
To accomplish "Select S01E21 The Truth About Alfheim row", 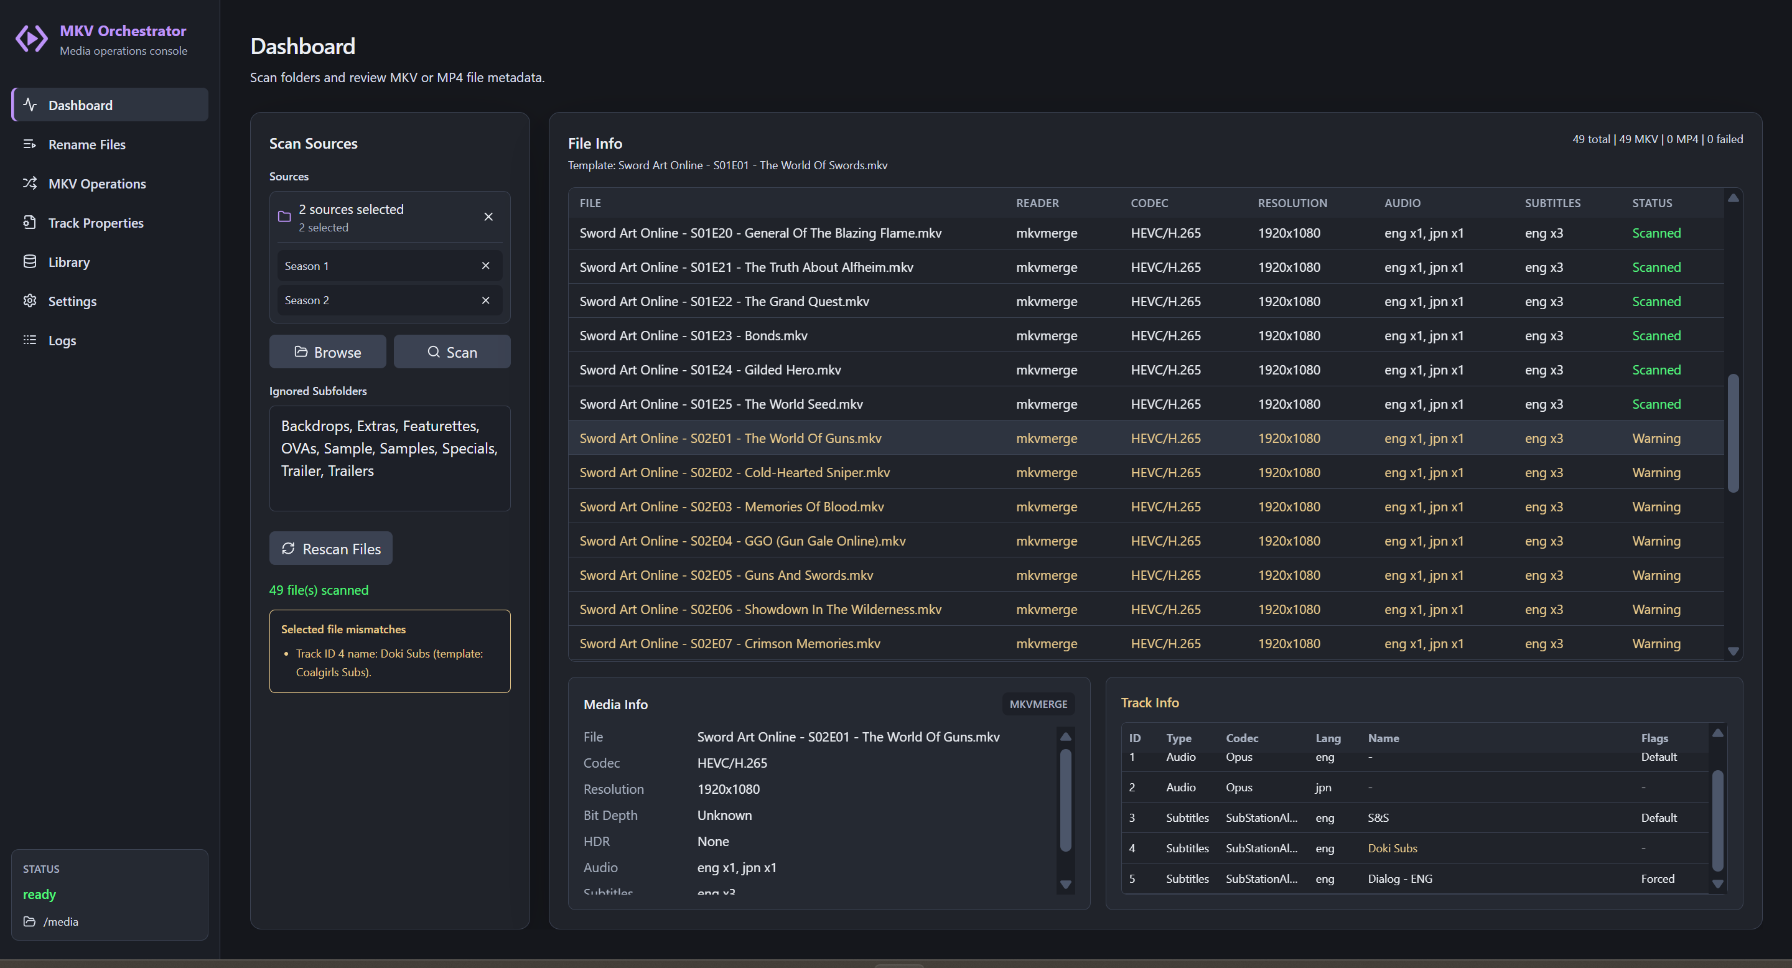I will pos(1146,267).
